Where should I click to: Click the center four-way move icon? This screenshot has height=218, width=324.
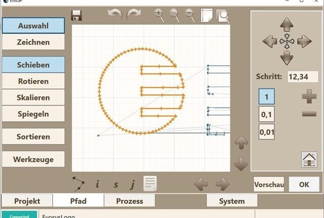point(287,41)
